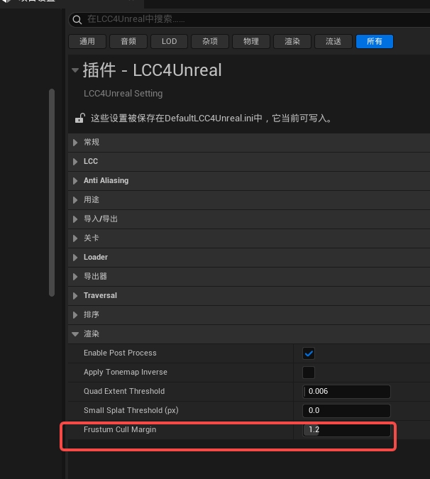The image size is (430, 479).
Task: Expand the 关卡 section
Action: click(75, 238)
